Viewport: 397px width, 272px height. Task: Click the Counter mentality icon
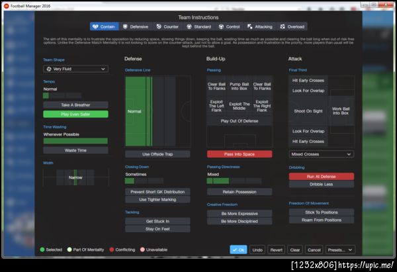(x=159, y=26)
